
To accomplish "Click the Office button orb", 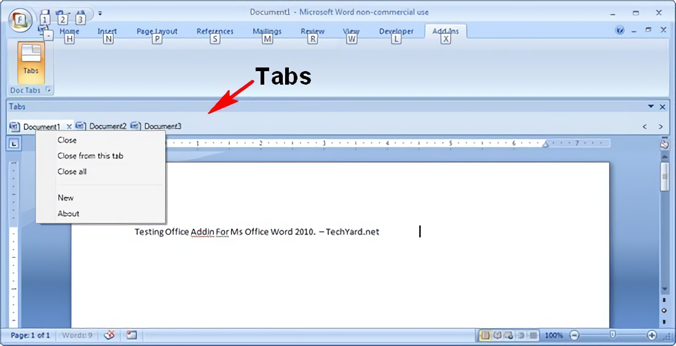I will 20,18.
